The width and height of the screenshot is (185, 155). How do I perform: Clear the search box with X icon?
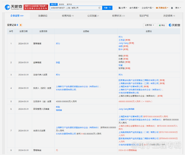coord(100,8)
